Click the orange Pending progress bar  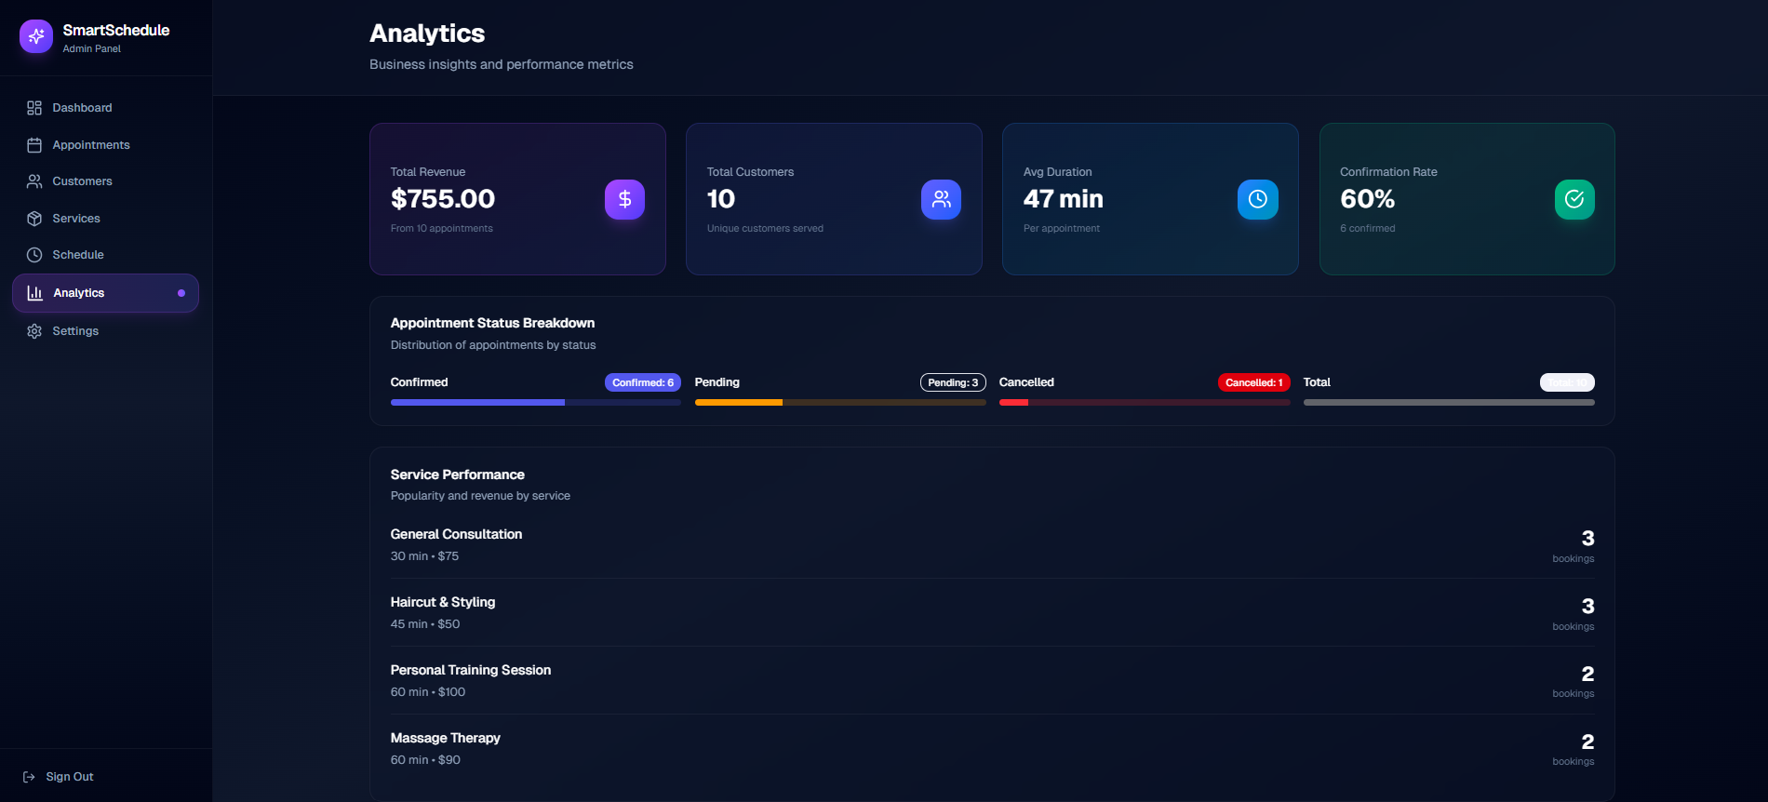[839, 403]
